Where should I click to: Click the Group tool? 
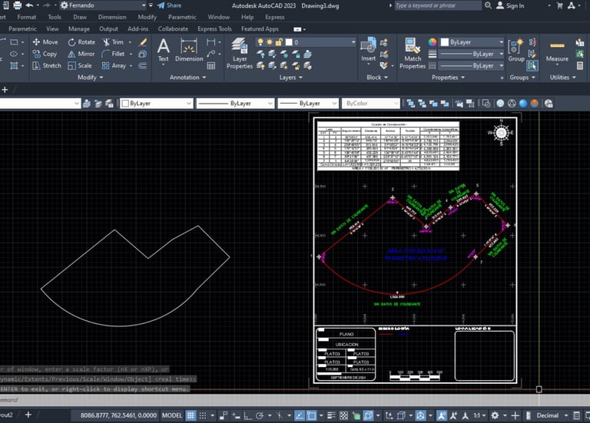[516, 50]
